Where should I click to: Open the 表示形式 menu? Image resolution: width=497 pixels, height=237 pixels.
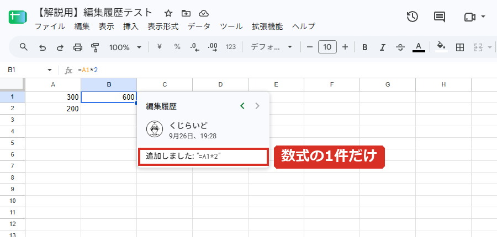tap(163, 26)
